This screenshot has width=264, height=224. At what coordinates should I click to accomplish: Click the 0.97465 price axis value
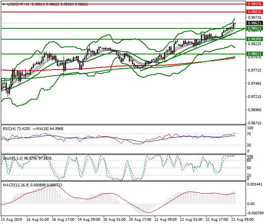255,84
